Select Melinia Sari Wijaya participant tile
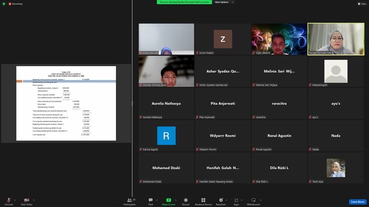Screen dimensions: 369x207 (279, 71)
